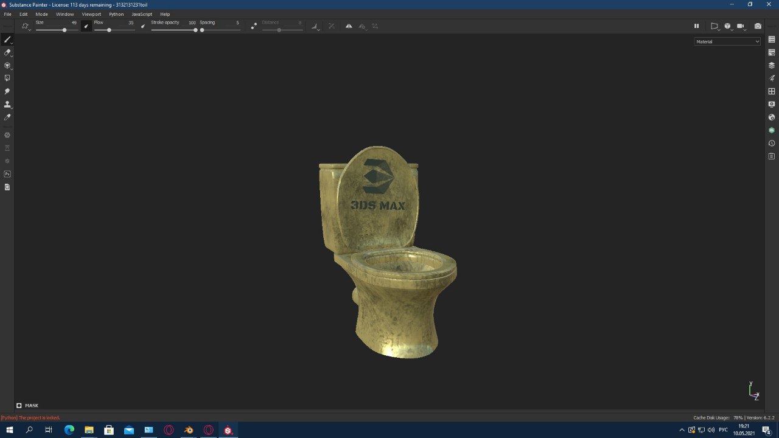The width and height of the screenshot is (779, 438).
Task: Click the brush icon beside Flow slider
Action: click(x=143, y=26)
